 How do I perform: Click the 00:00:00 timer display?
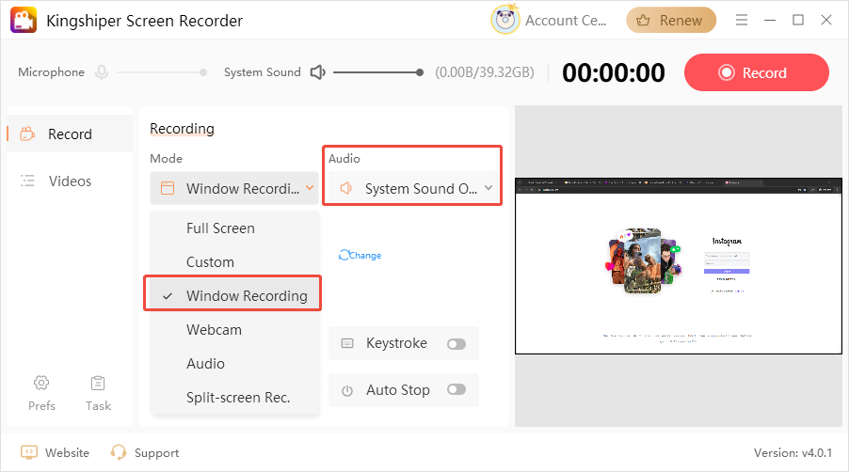coord(614,72)
